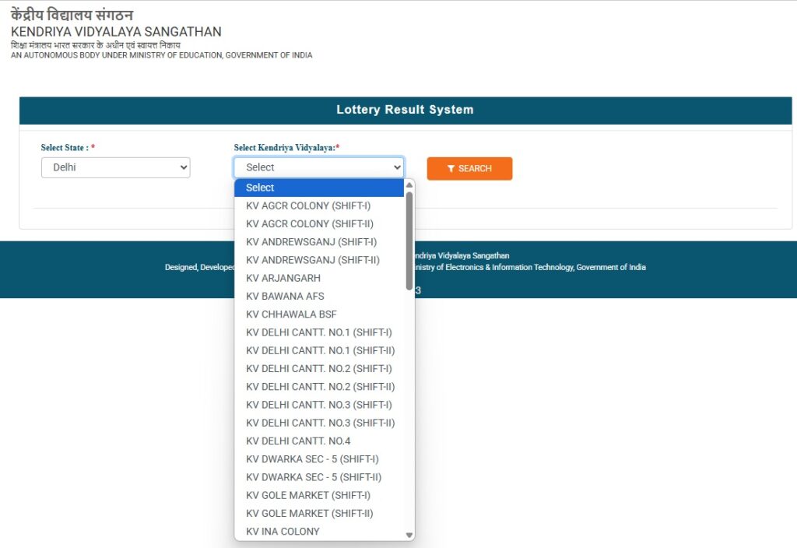Screen dimensions: 797x548
Task: Click the filter icon on the SEARCH button
Action: (x=451, y=169)
